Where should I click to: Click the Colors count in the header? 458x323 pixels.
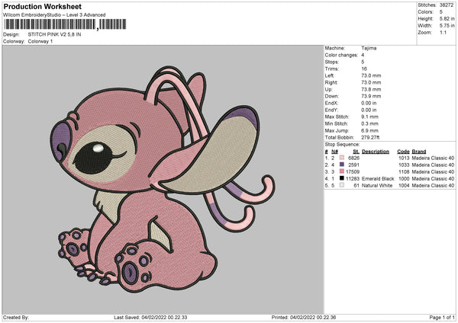tap(440, 12)
